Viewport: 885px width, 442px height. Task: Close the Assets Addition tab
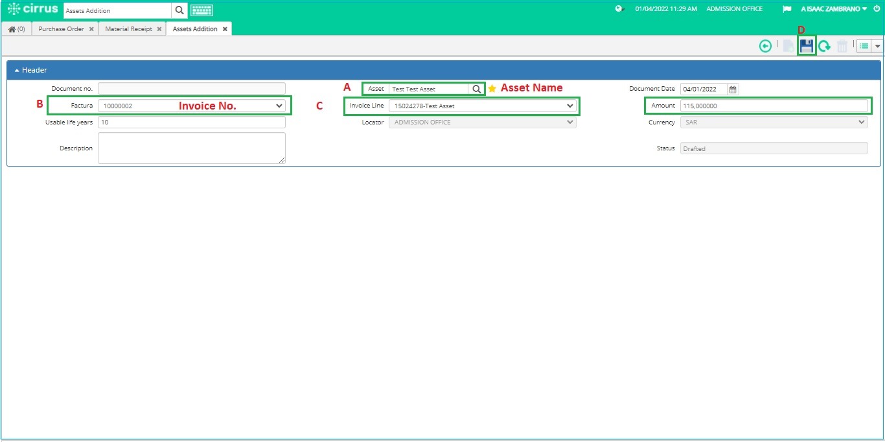point(225,29)
